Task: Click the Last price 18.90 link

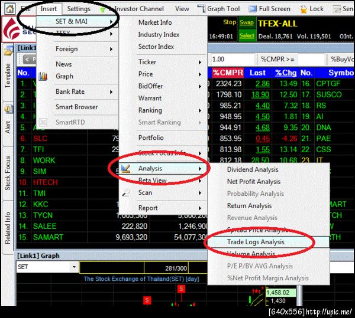Action: pos(260,94)
